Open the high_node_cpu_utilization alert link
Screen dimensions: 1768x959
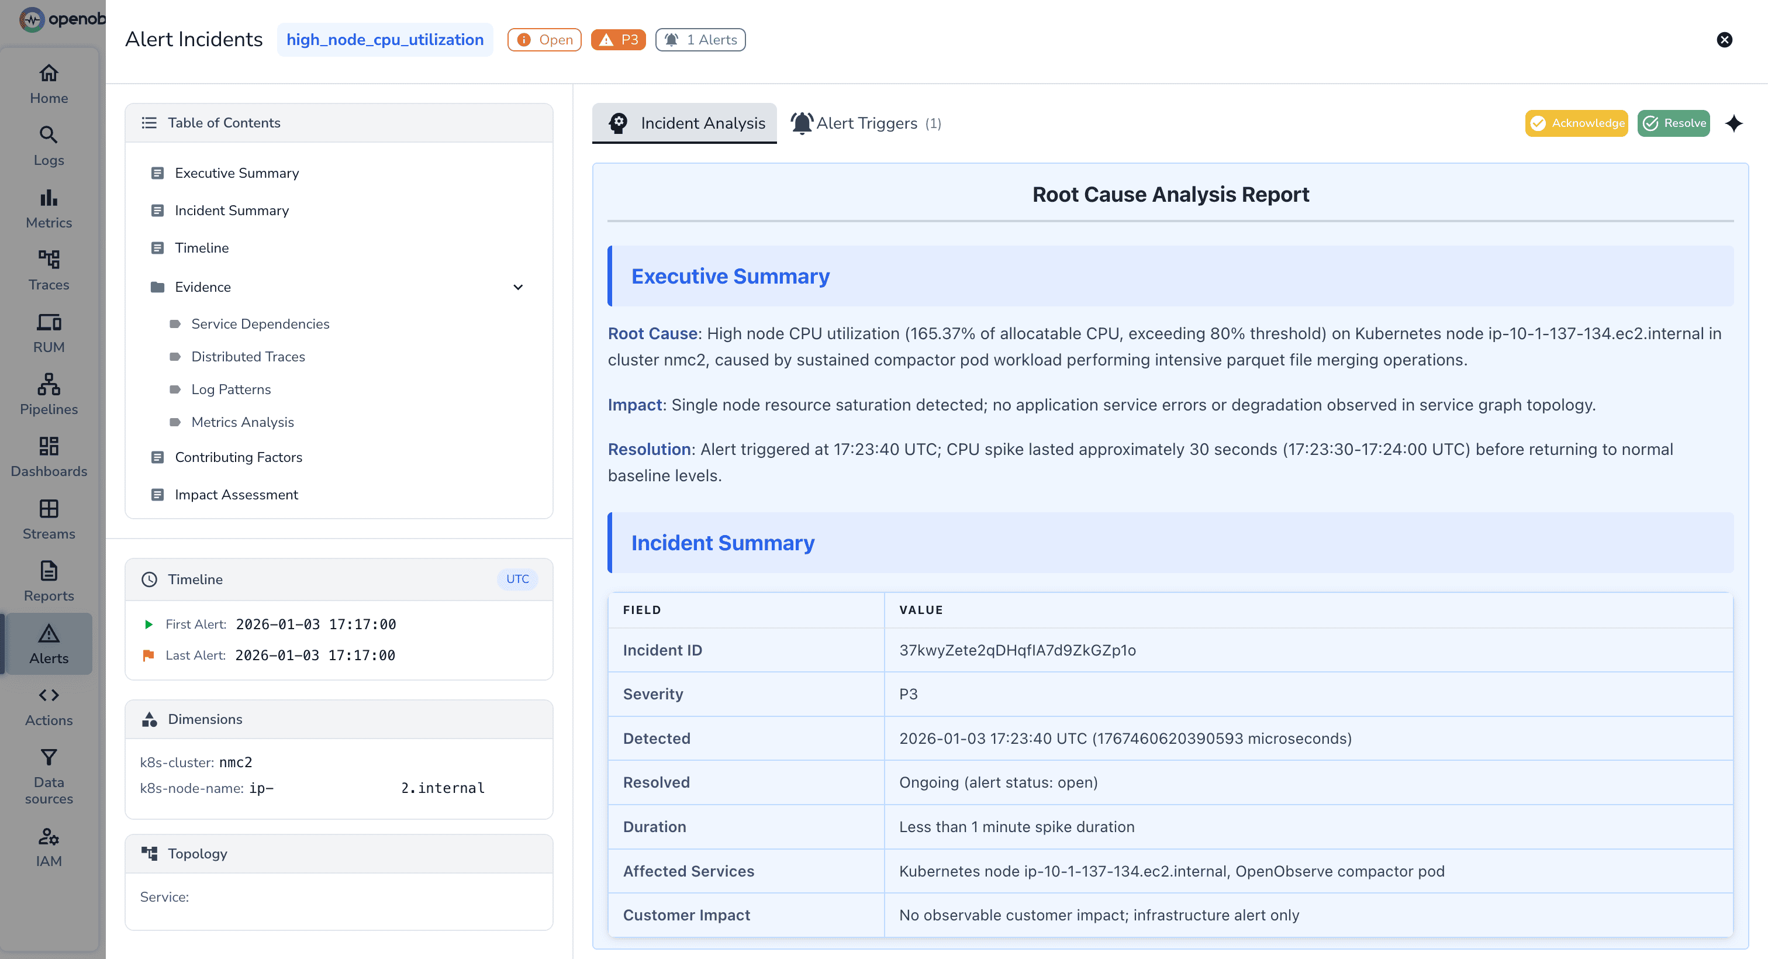click(x=385, y=39)
